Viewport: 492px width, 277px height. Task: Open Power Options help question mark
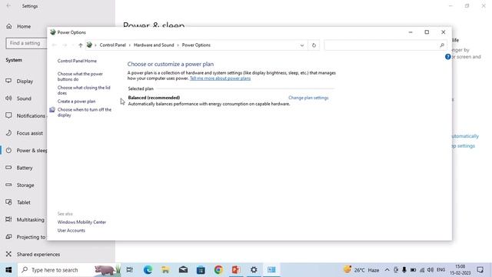tap(447, 56)
